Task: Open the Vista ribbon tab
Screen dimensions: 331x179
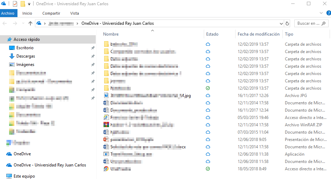Action: coord(74,13)
